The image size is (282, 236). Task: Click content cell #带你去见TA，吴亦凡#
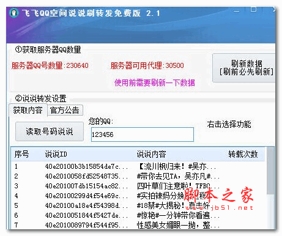tap(178, 176)
